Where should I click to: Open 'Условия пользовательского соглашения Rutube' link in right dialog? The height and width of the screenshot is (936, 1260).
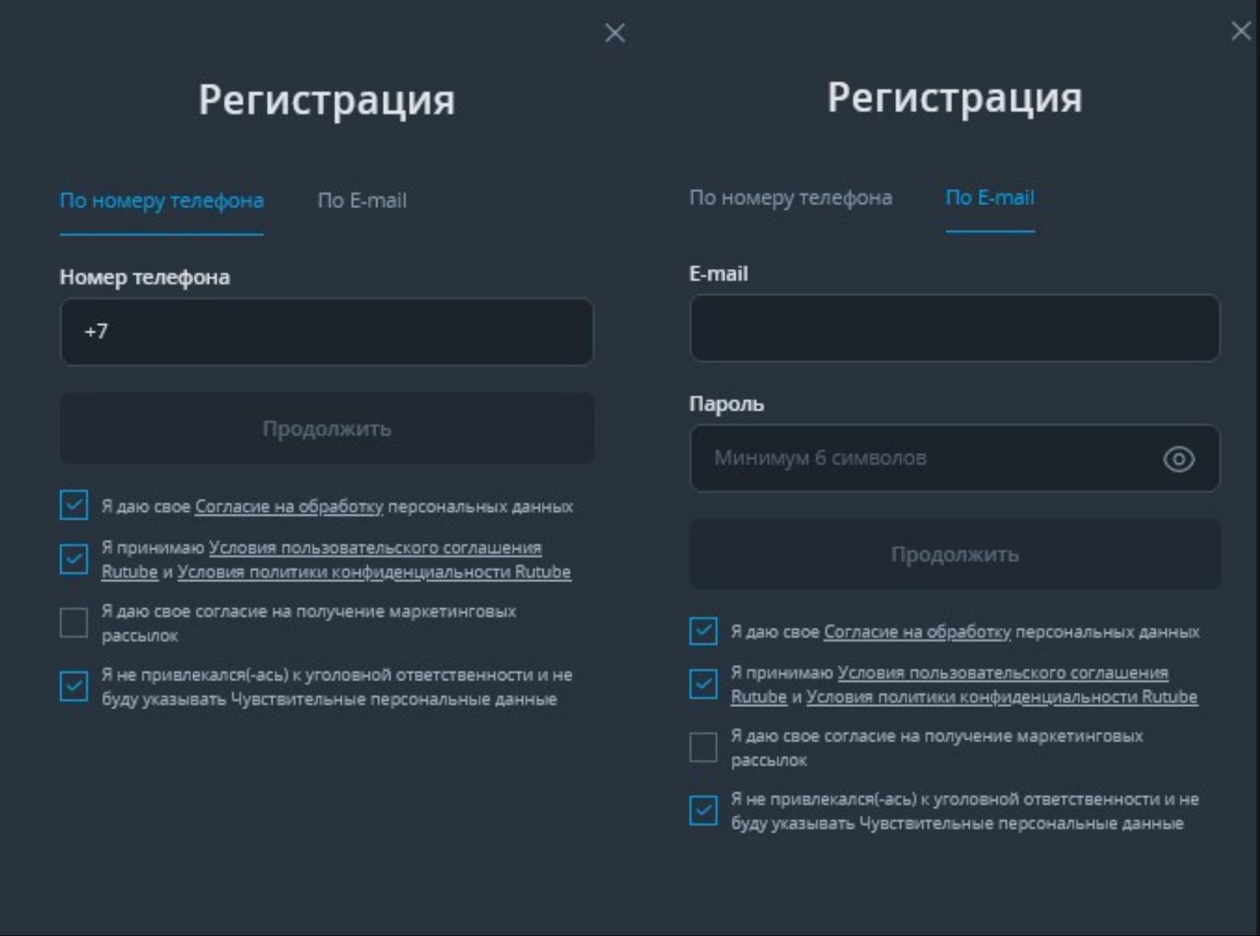[x=1002, y=672]
